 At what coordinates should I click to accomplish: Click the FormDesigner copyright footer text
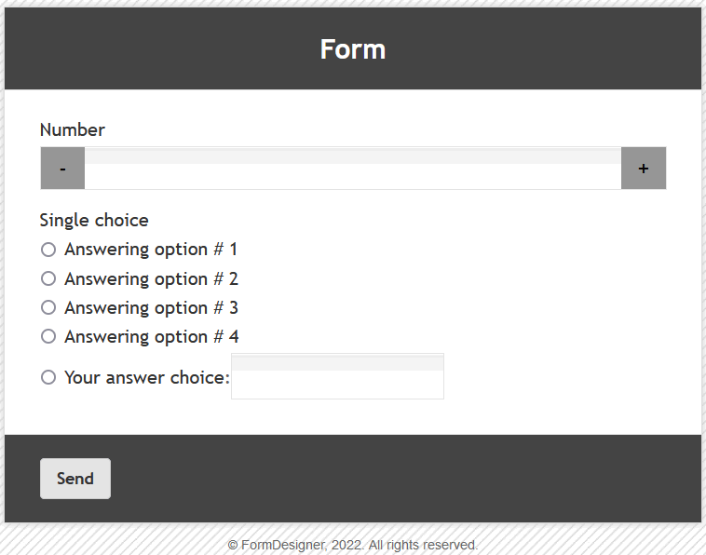pos(353,545)
